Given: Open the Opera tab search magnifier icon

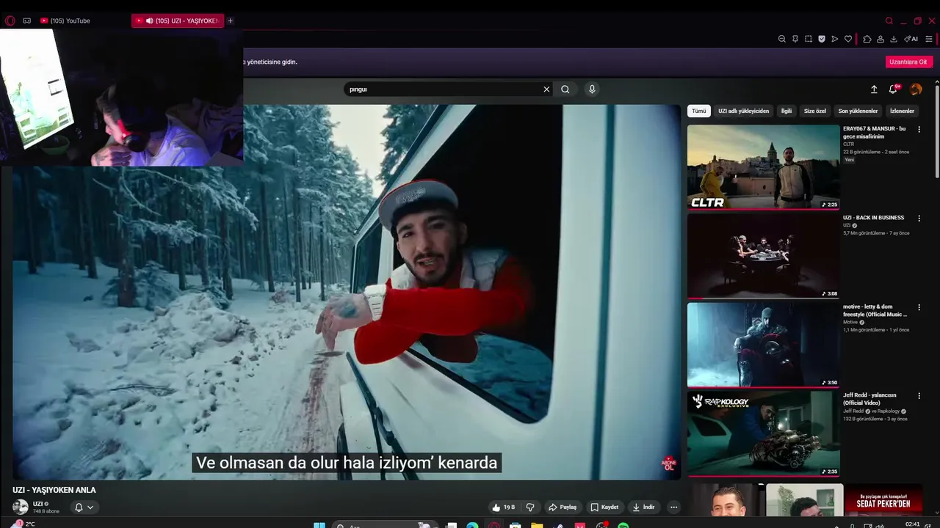Looking at the screenshot, I should [x=889, y=21].
